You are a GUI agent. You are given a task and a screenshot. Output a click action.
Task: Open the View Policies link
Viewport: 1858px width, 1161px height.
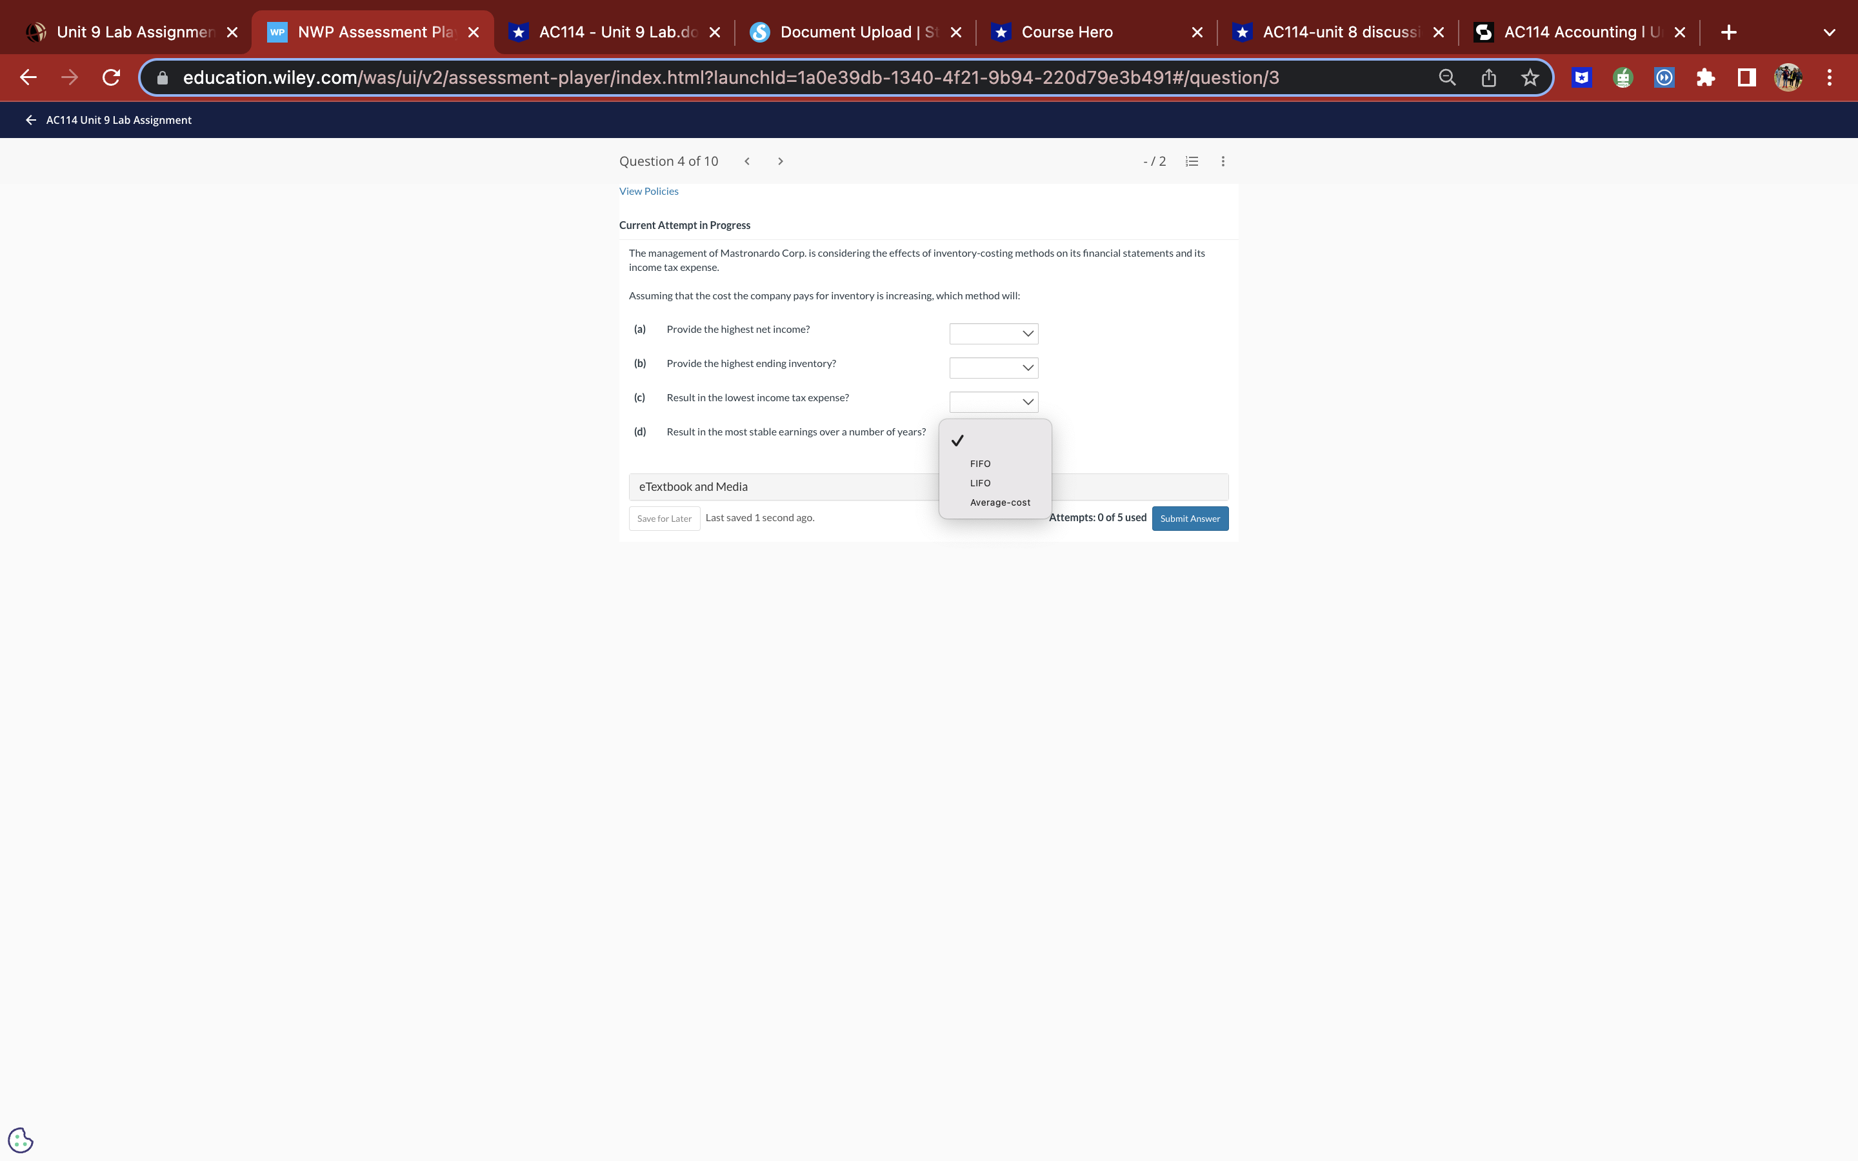[648, 190]
